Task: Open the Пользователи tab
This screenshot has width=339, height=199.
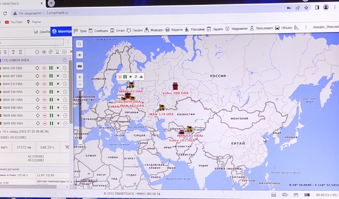Action: (261, 29)
